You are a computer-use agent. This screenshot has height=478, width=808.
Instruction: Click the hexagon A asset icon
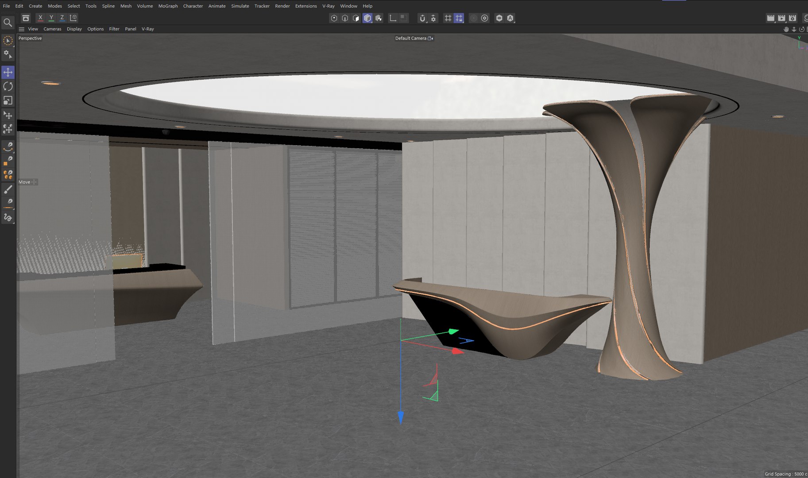pyautogui.click(x=510, y=18)
